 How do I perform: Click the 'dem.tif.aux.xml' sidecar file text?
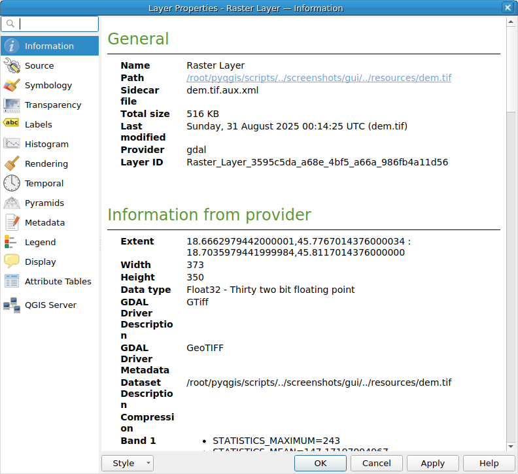pyautogui.click(x=222, y=90)
